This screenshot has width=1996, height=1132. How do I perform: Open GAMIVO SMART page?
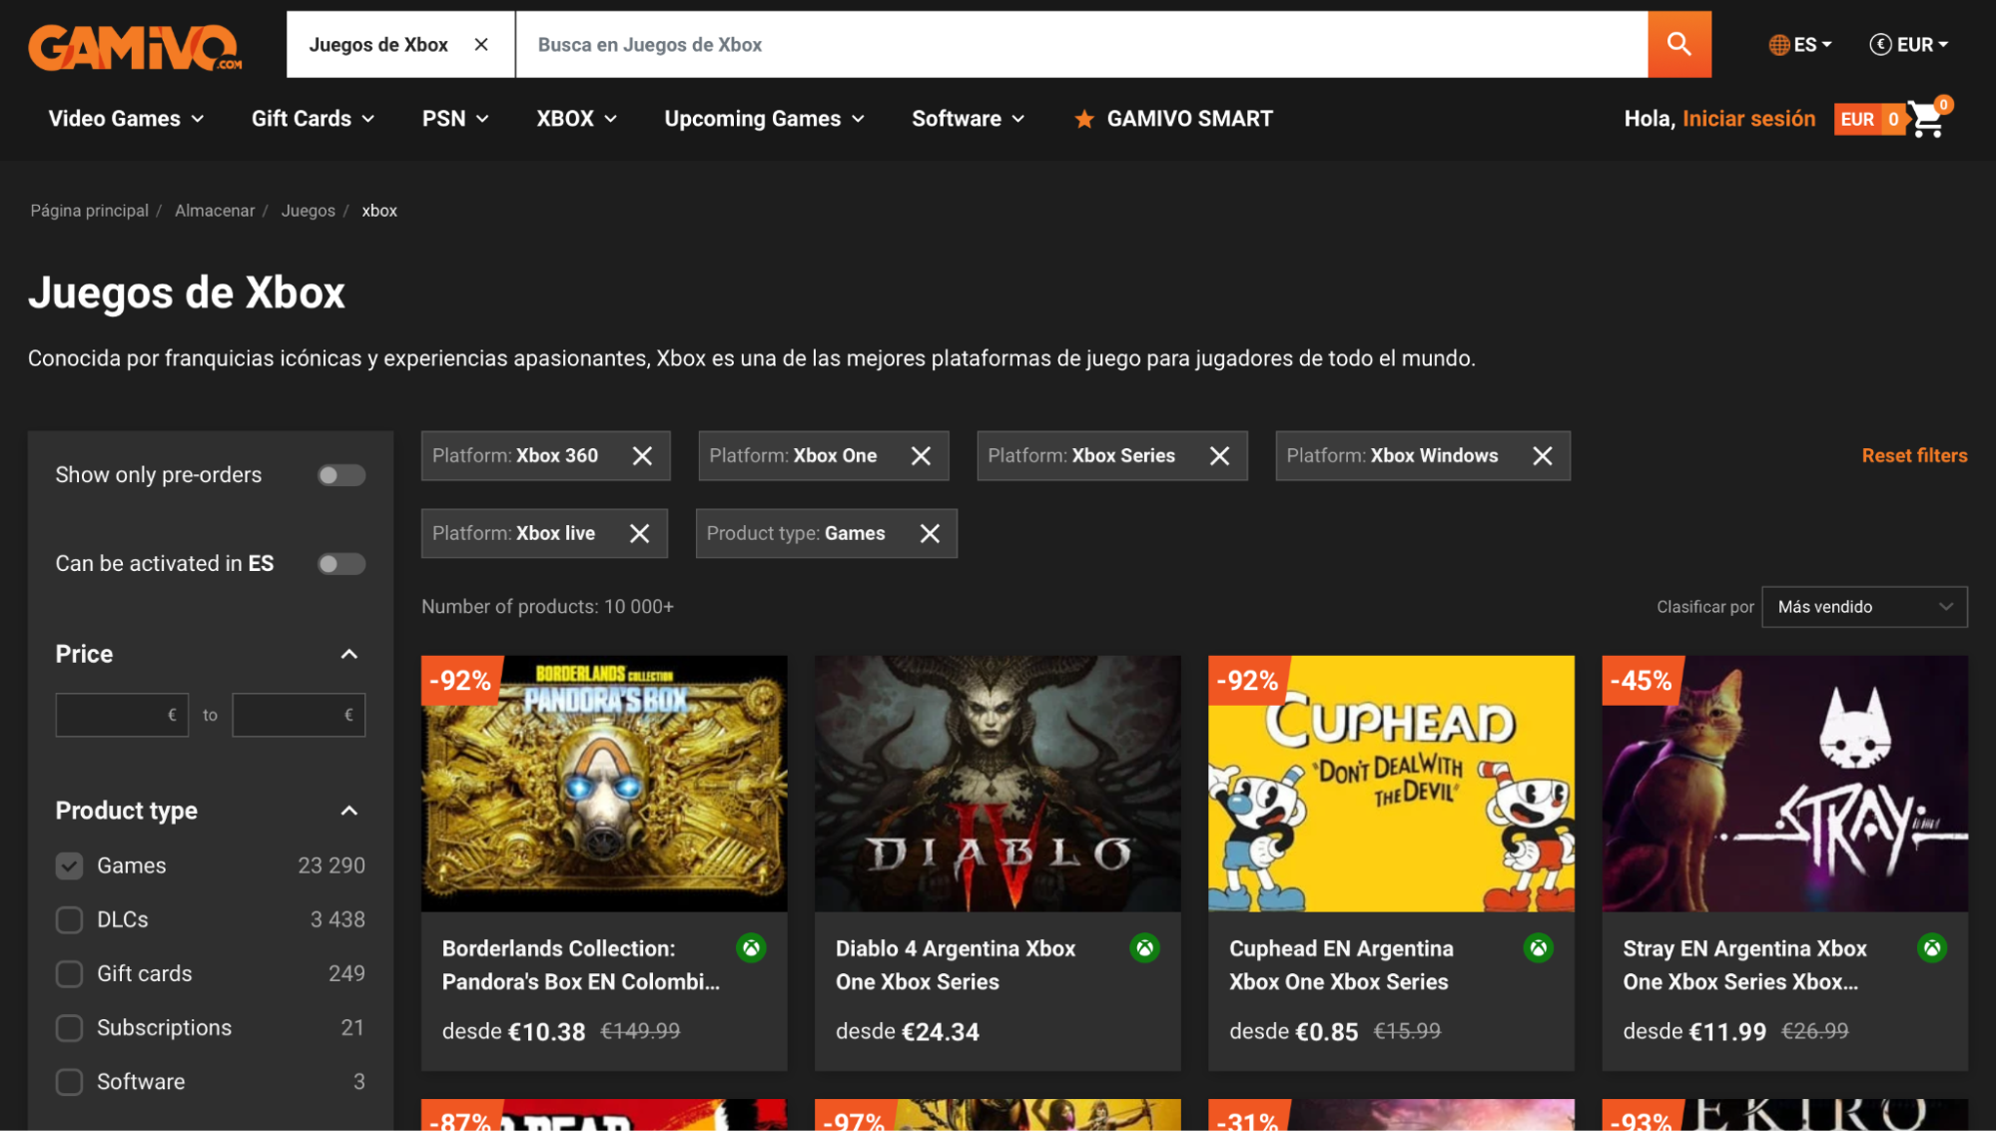click(1189, 119)
